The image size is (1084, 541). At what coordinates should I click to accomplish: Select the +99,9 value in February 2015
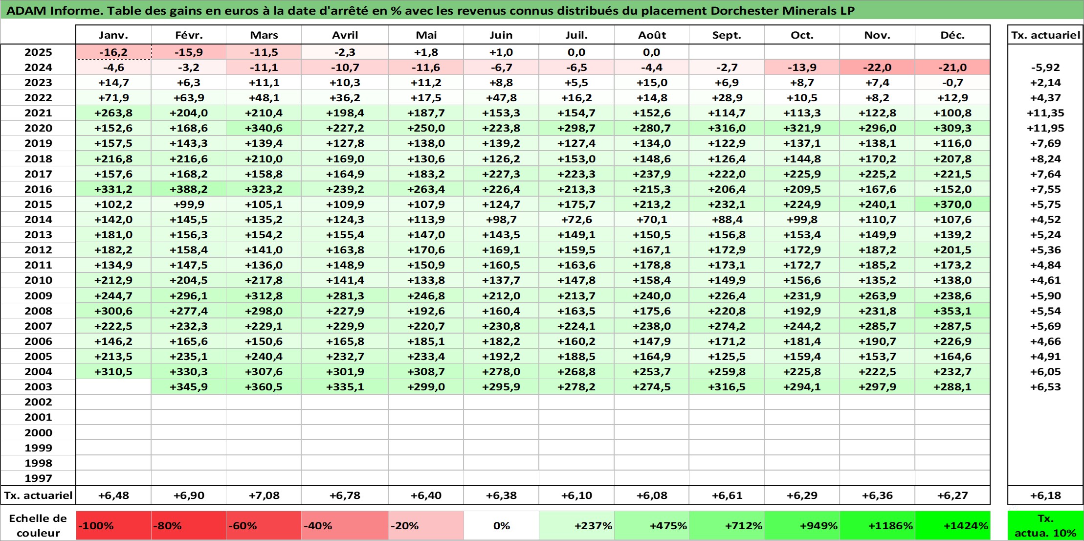[189, 204]
